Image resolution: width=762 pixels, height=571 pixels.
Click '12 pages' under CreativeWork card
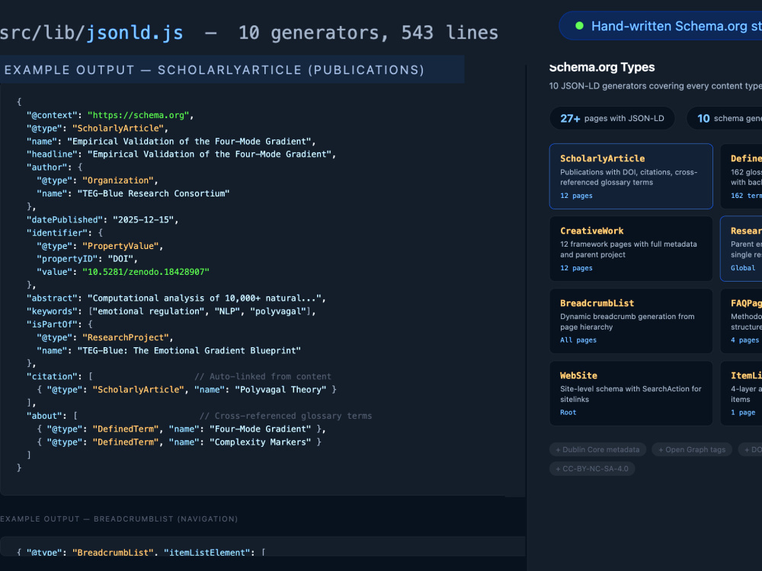(576, 268)
